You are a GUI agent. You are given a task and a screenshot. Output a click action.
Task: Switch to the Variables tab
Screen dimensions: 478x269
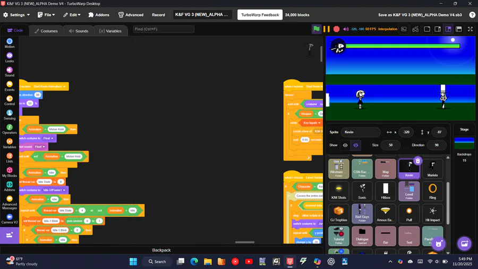pos(110,31)
